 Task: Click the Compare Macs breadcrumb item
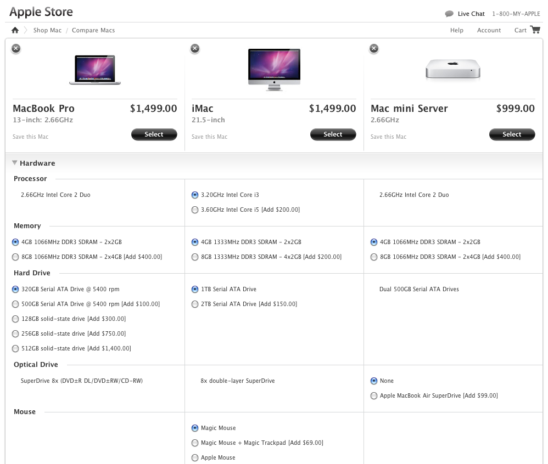(x=93, y=30)
